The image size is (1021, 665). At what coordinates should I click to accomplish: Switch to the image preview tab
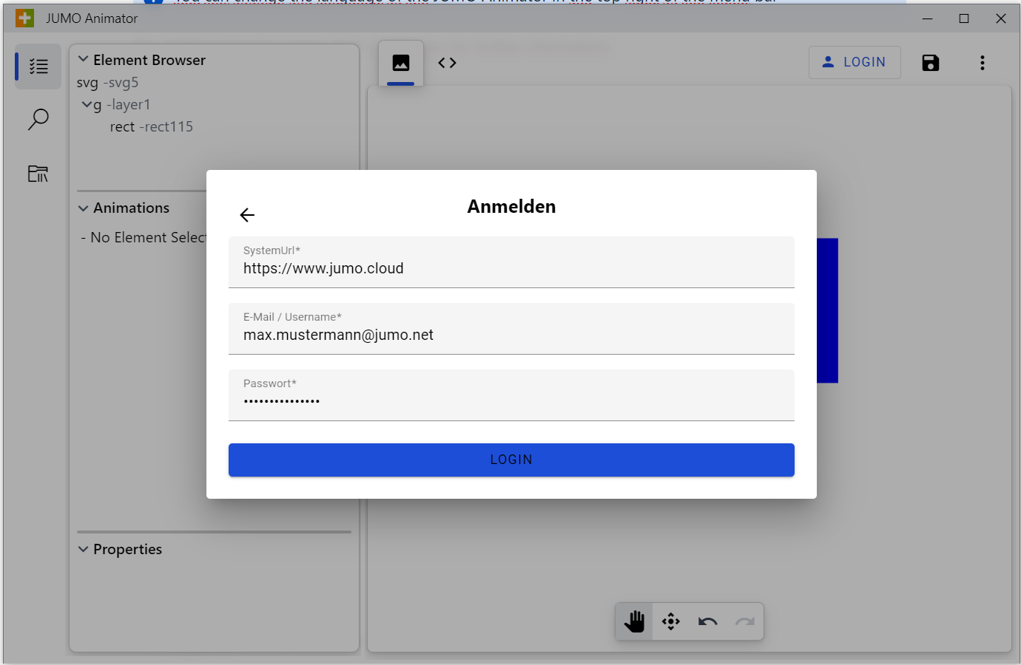tap(401, 63)
